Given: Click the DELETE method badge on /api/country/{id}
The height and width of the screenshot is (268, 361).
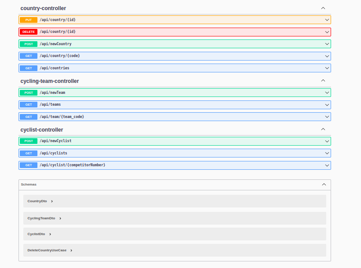Looking at the screenshot, I should tap(28, 32).
